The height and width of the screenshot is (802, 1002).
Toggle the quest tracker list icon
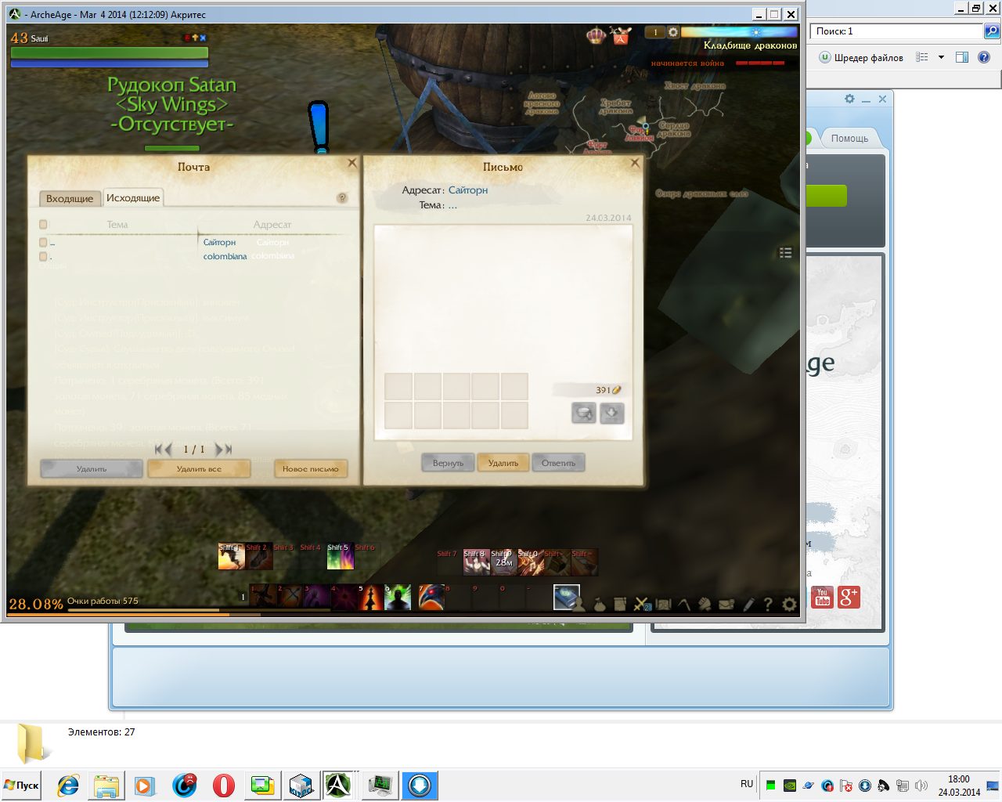coord(786,253)
